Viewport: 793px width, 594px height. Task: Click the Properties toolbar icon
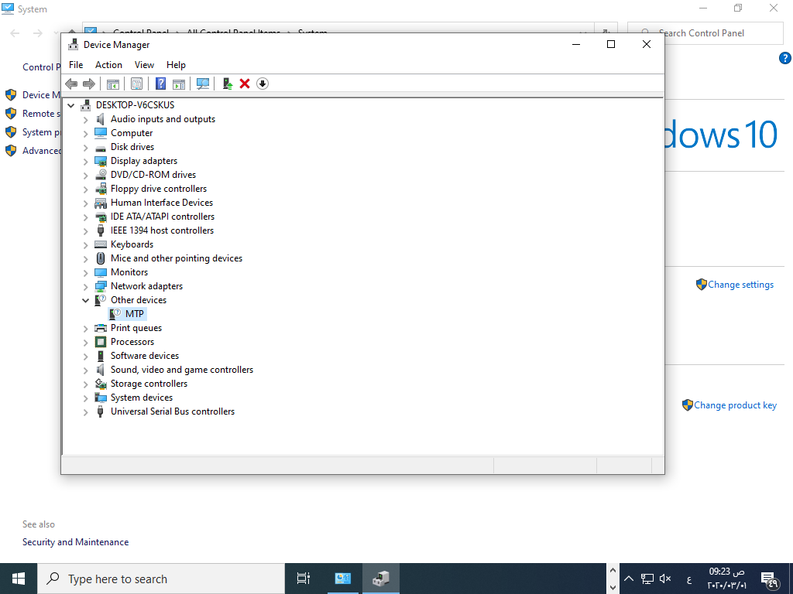pos(136,84)
